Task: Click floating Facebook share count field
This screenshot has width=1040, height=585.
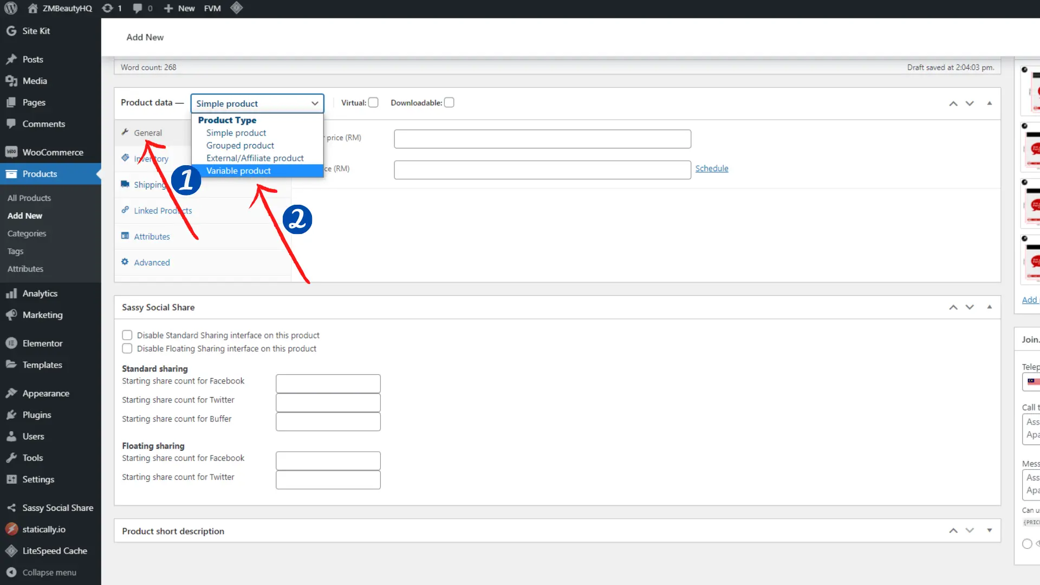Action: click(328, 461)
